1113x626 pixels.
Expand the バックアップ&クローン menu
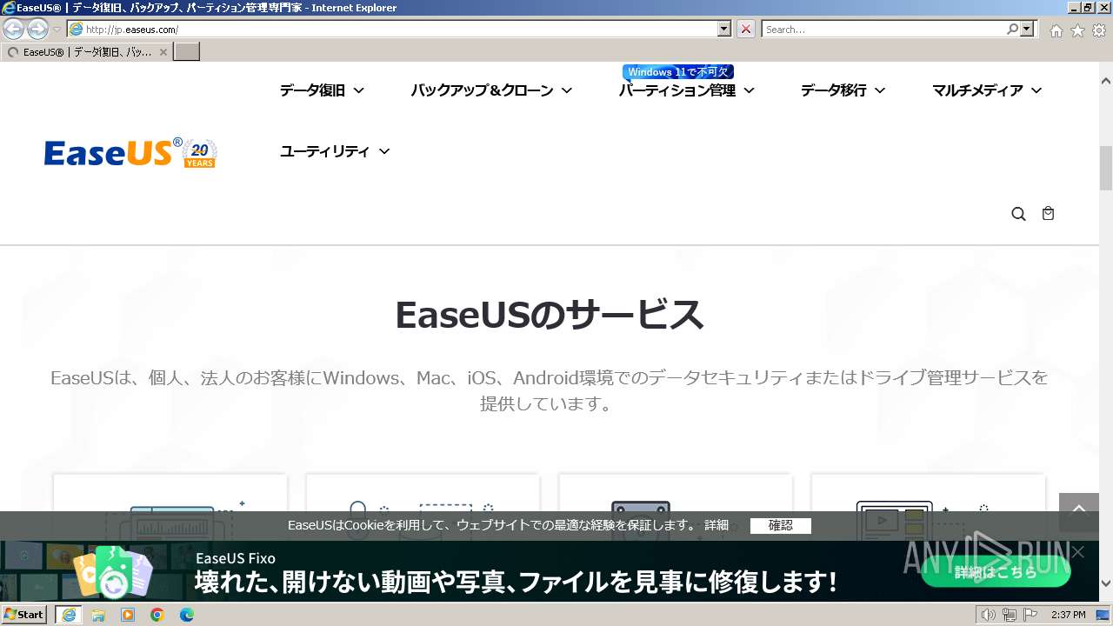(x=491, y=90)
